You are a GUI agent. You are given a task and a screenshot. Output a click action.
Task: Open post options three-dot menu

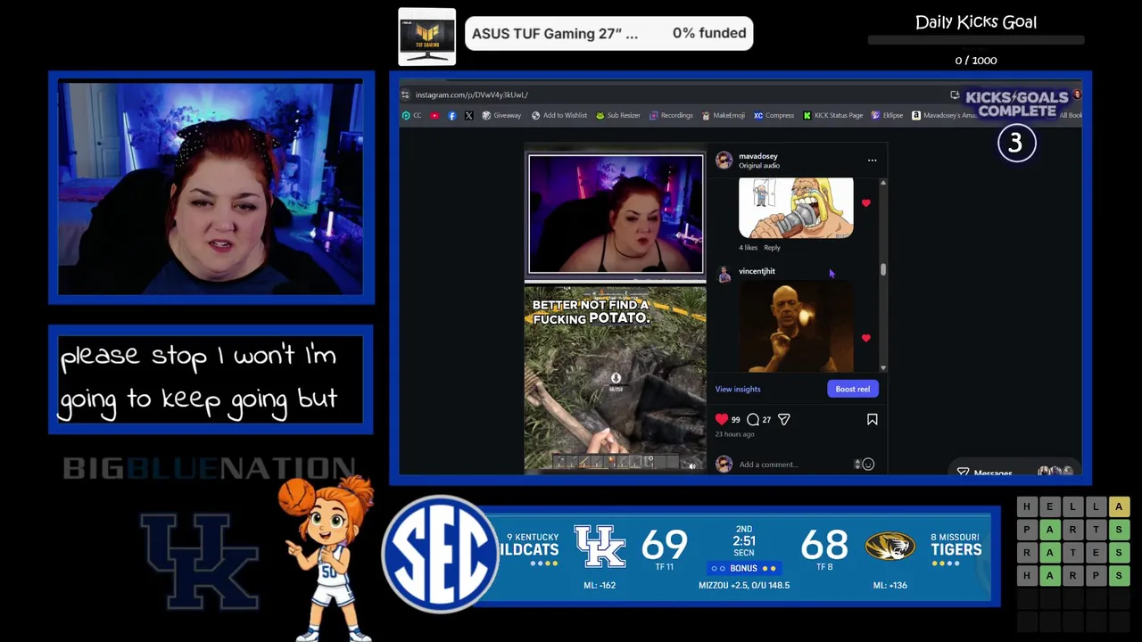pyautogui.click(x=872, y=160)
